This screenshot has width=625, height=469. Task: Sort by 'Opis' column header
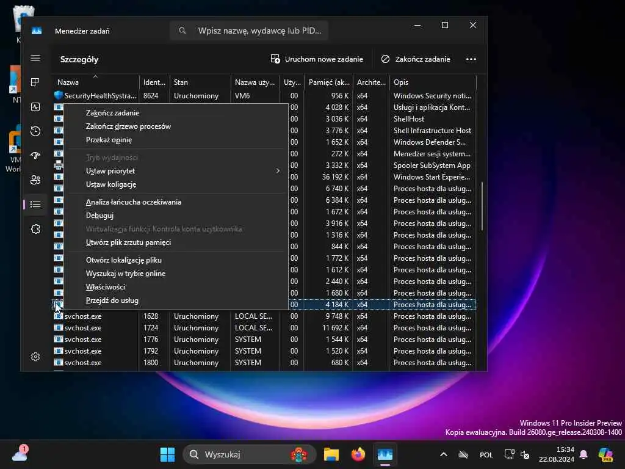coord(433,82)
